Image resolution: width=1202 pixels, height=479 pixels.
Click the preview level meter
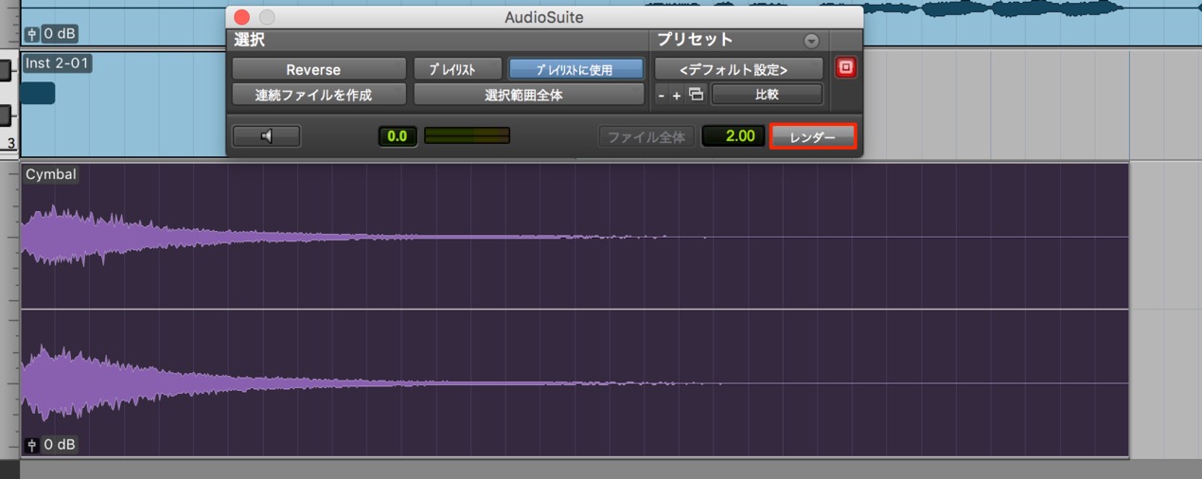pos(468,136)
